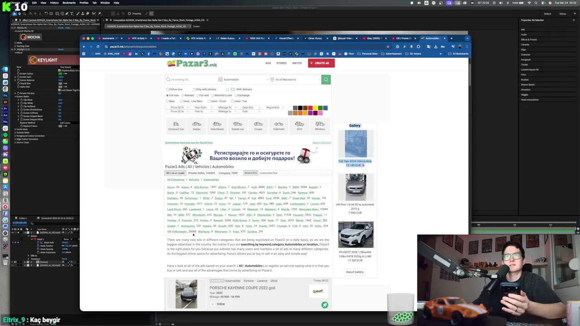Open the Profiles menu in menu bar
Image resolution: width=580 pixels, height=326 pixels.
pos(84,3)
